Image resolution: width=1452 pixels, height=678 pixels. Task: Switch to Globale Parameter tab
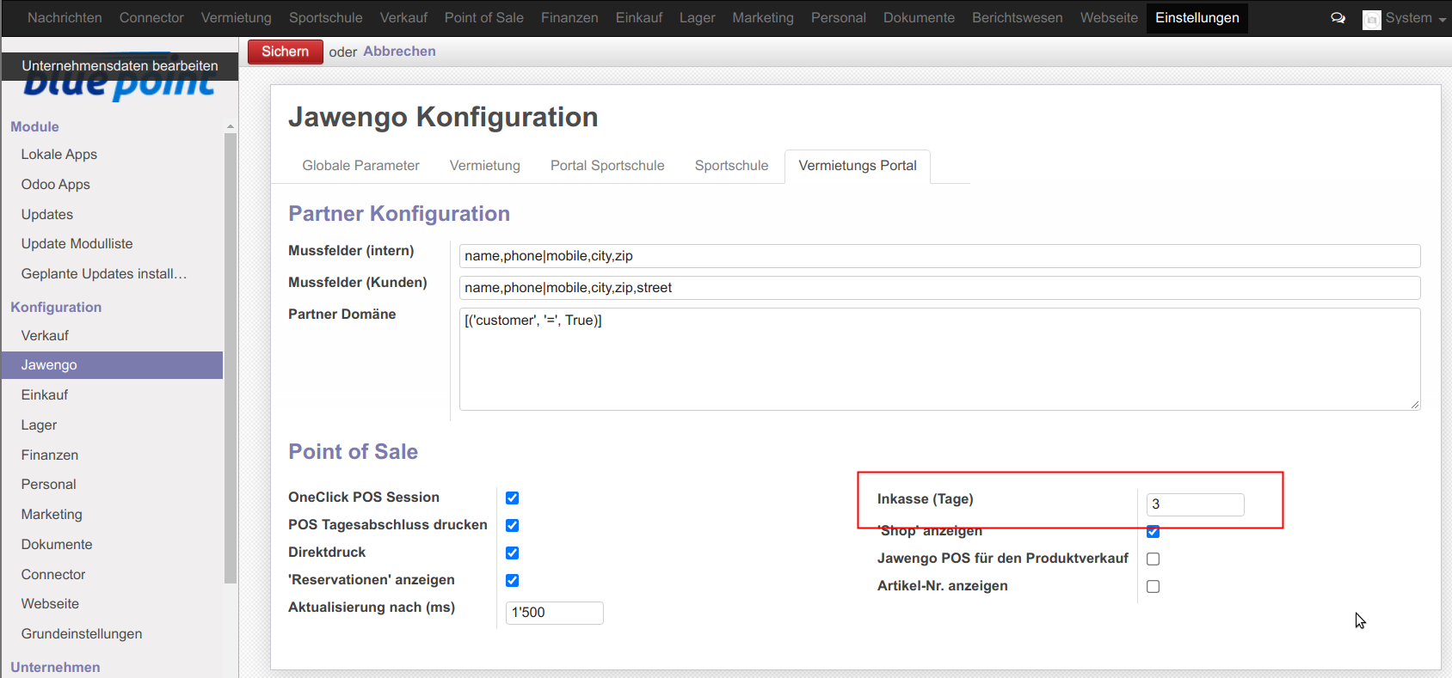360,166
